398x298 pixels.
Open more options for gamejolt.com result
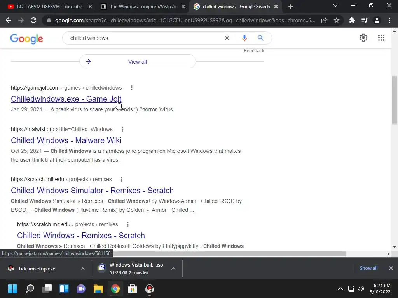(x=131, y=88)
